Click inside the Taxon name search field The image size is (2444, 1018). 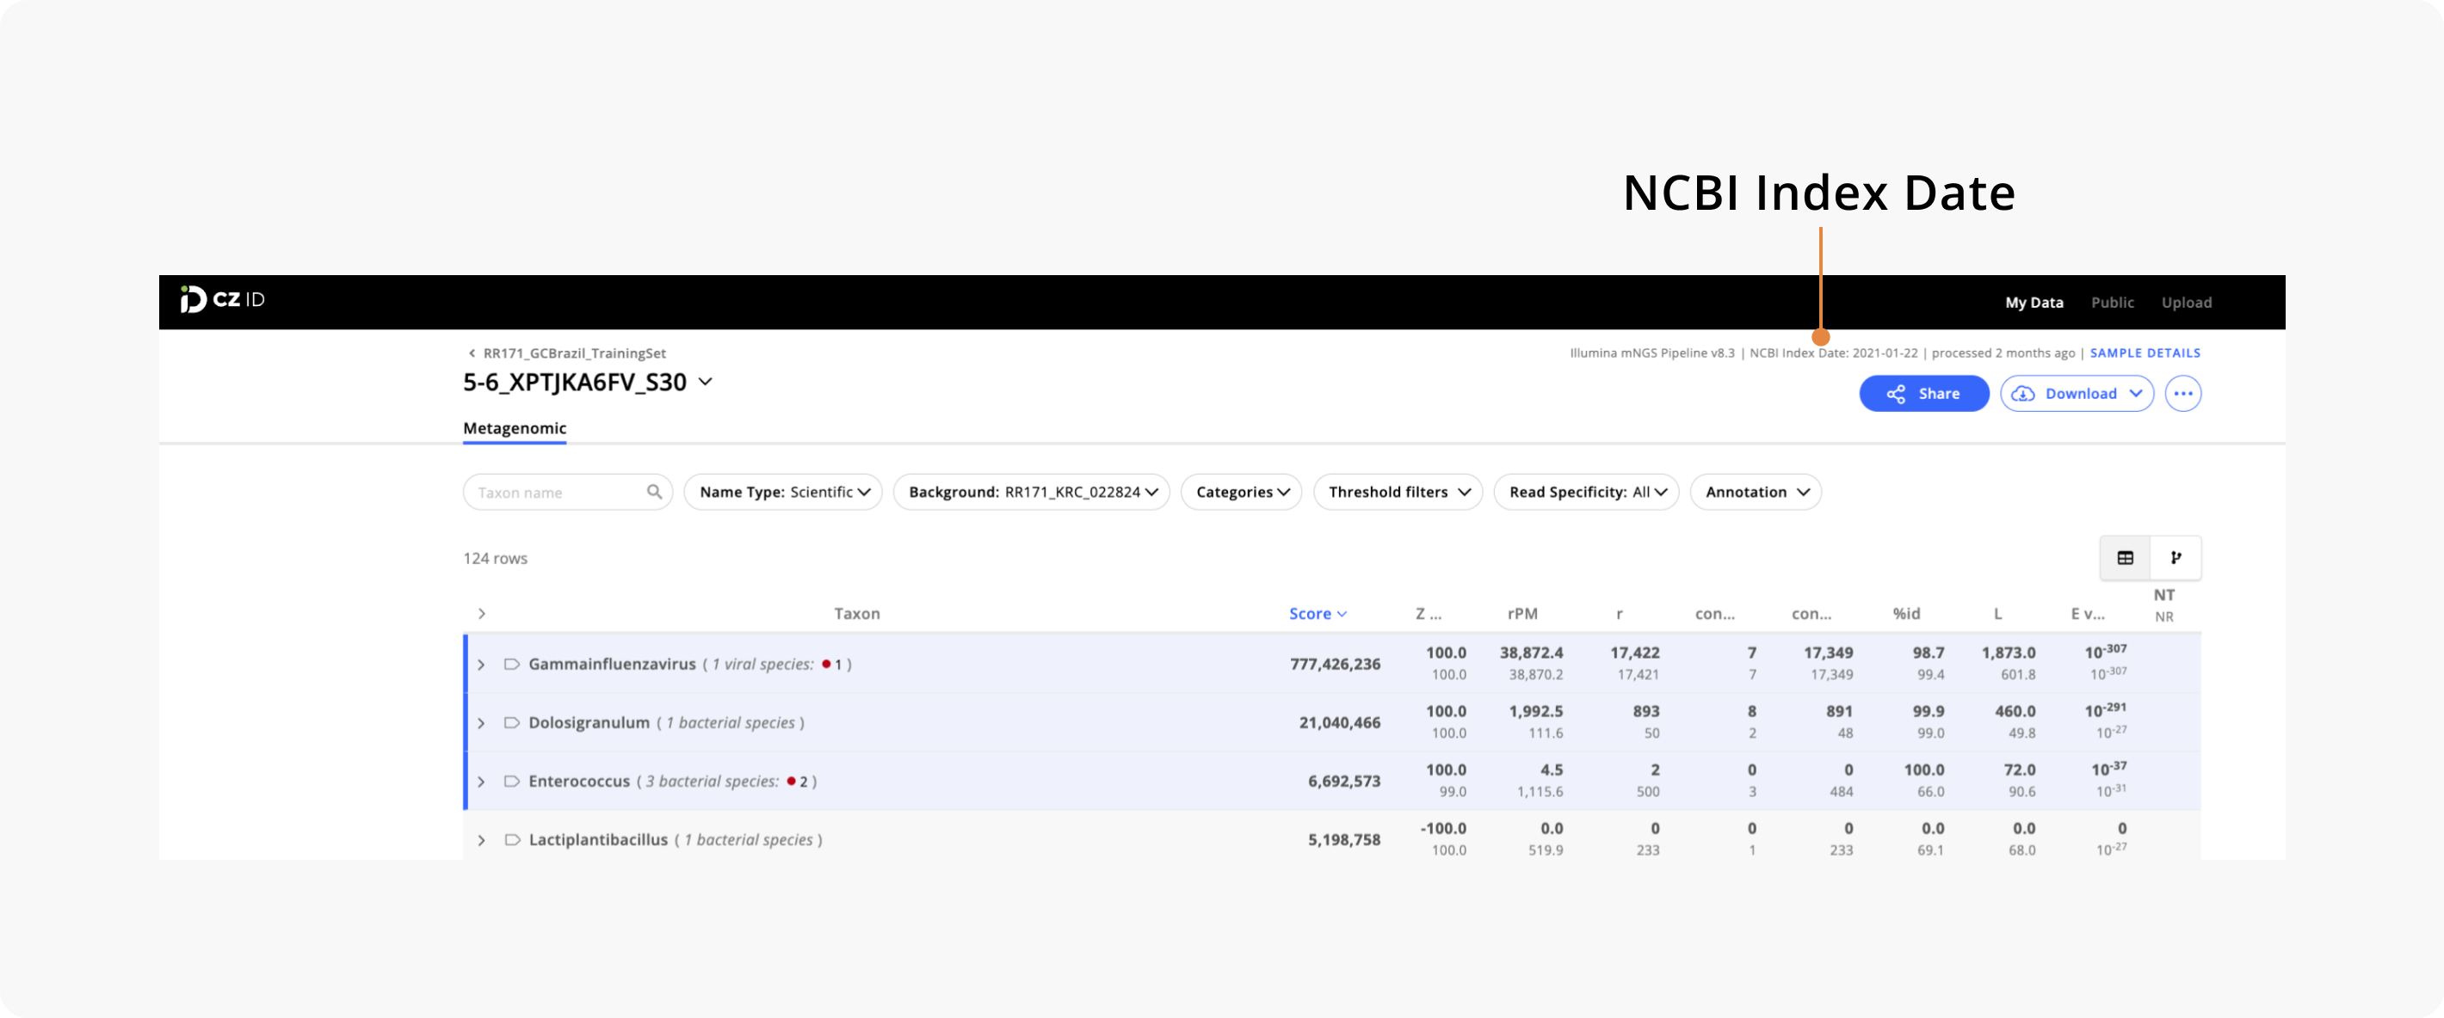[x=550, y=492]
